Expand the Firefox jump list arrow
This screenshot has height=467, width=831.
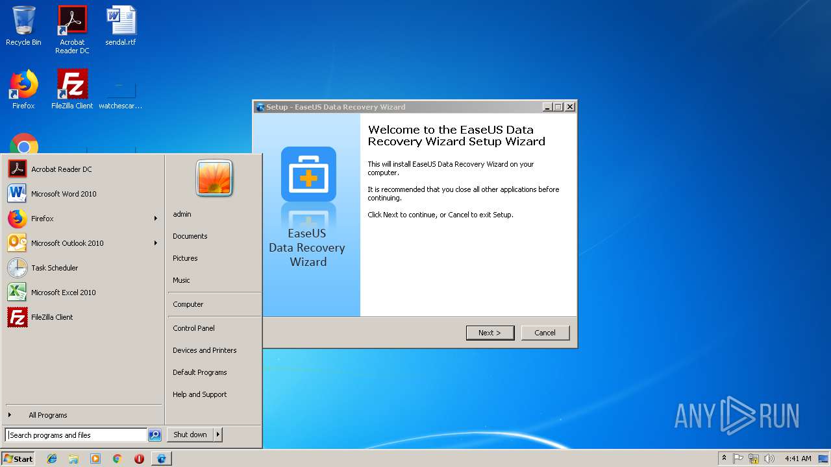(x=156, y=219)
